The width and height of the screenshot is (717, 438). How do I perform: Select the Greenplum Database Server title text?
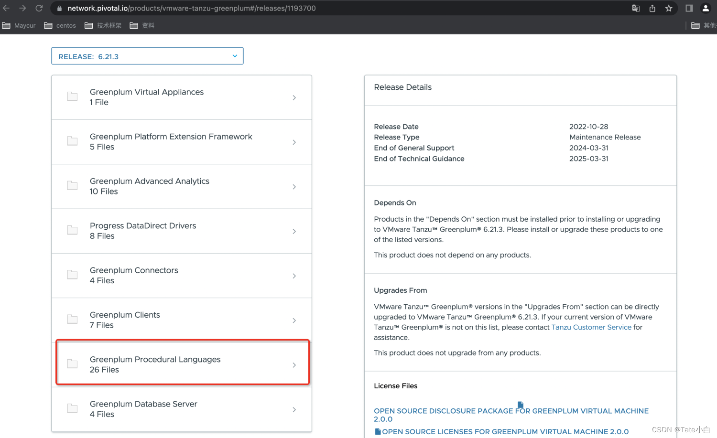143,404
